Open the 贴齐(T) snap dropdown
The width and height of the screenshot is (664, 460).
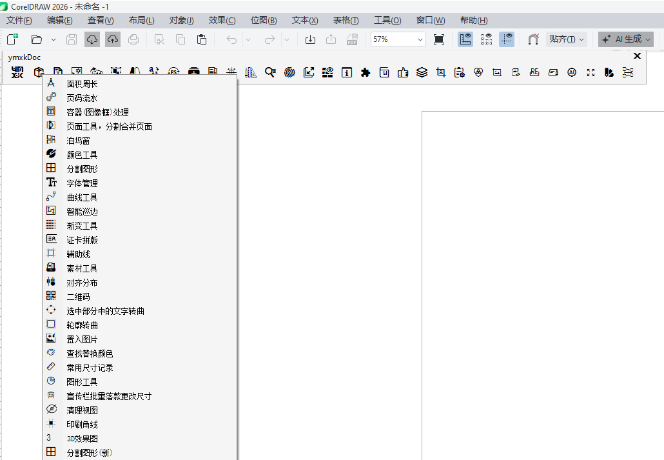(x=566, y=39)
